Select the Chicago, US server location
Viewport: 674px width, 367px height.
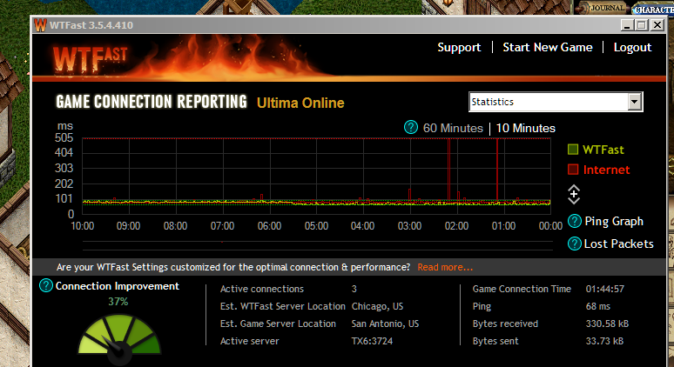pos(377,306)
